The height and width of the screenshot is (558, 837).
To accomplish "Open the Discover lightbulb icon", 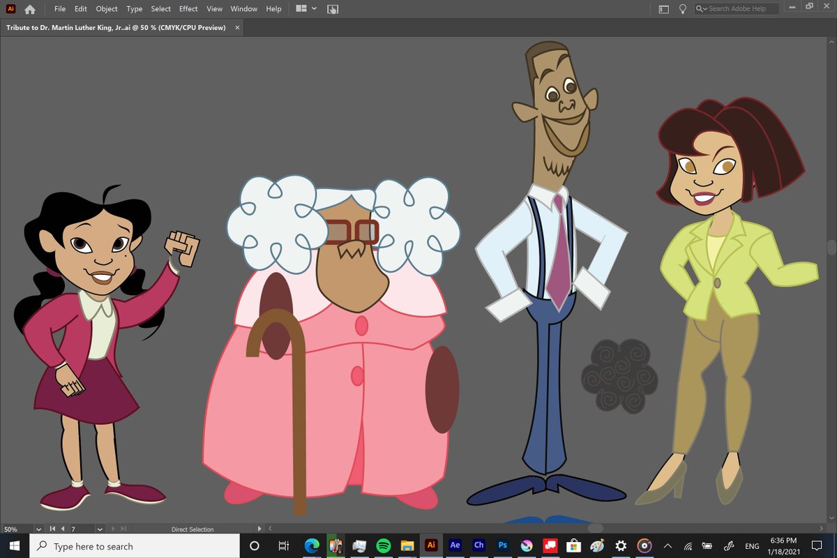I will (683, 9).
